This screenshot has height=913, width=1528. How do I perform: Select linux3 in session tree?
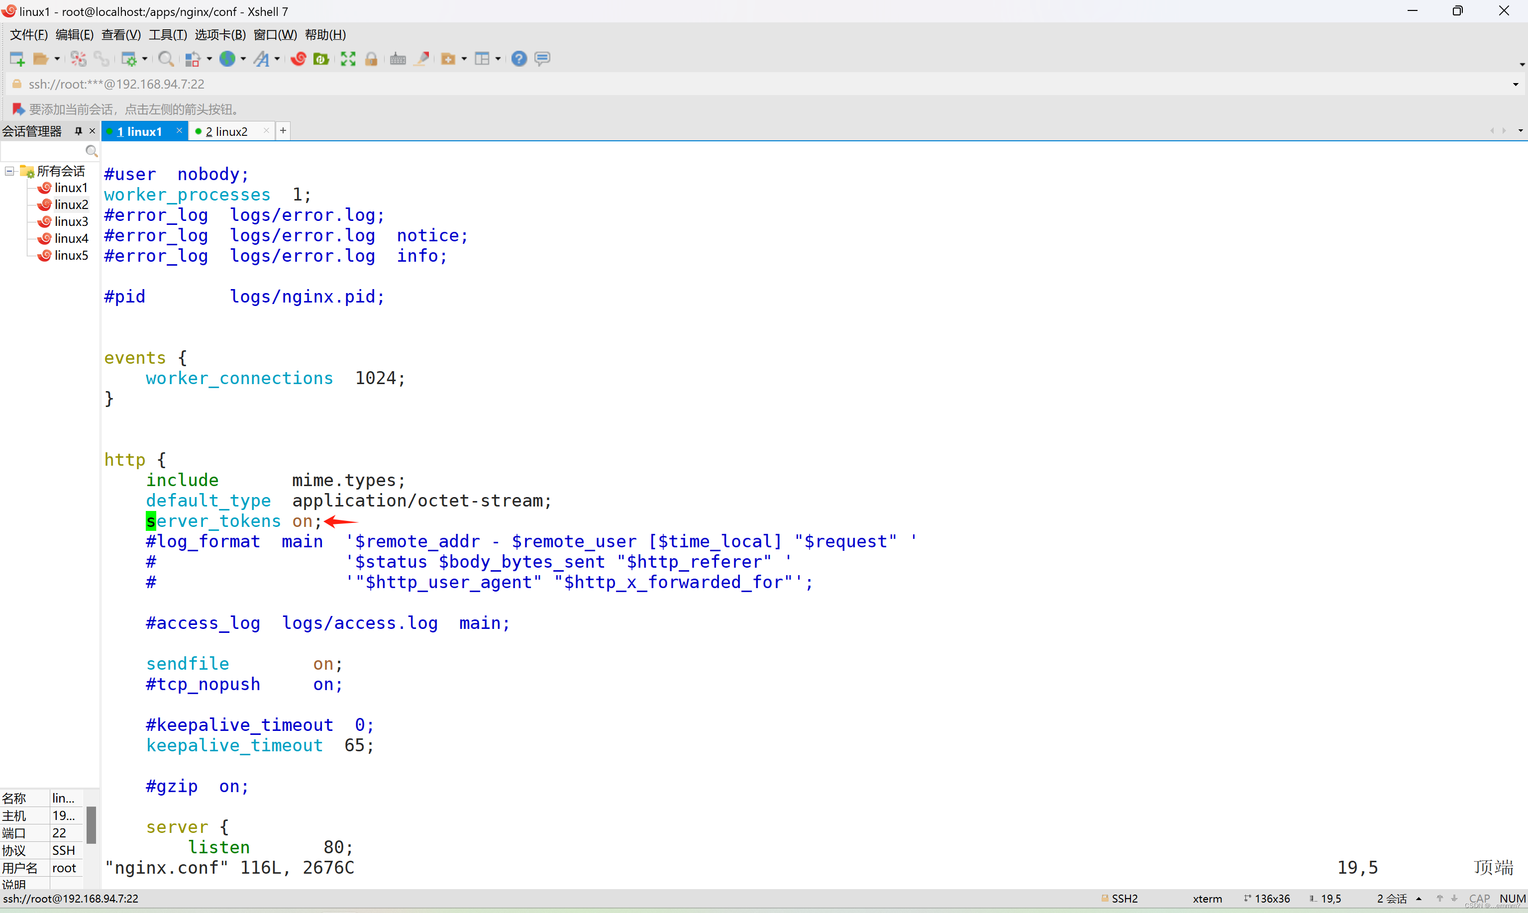click(x=71, y=221)
